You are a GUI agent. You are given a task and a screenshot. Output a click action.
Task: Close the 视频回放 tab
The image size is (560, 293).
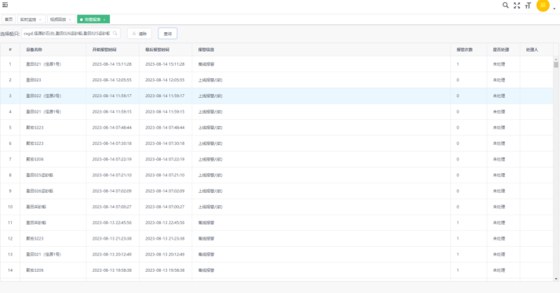70,20
